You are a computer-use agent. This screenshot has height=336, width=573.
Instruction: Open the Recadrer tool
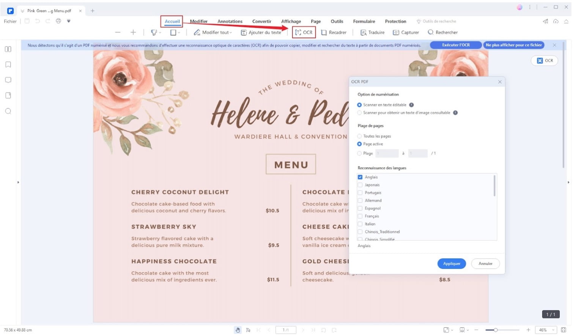pos(334,33)
